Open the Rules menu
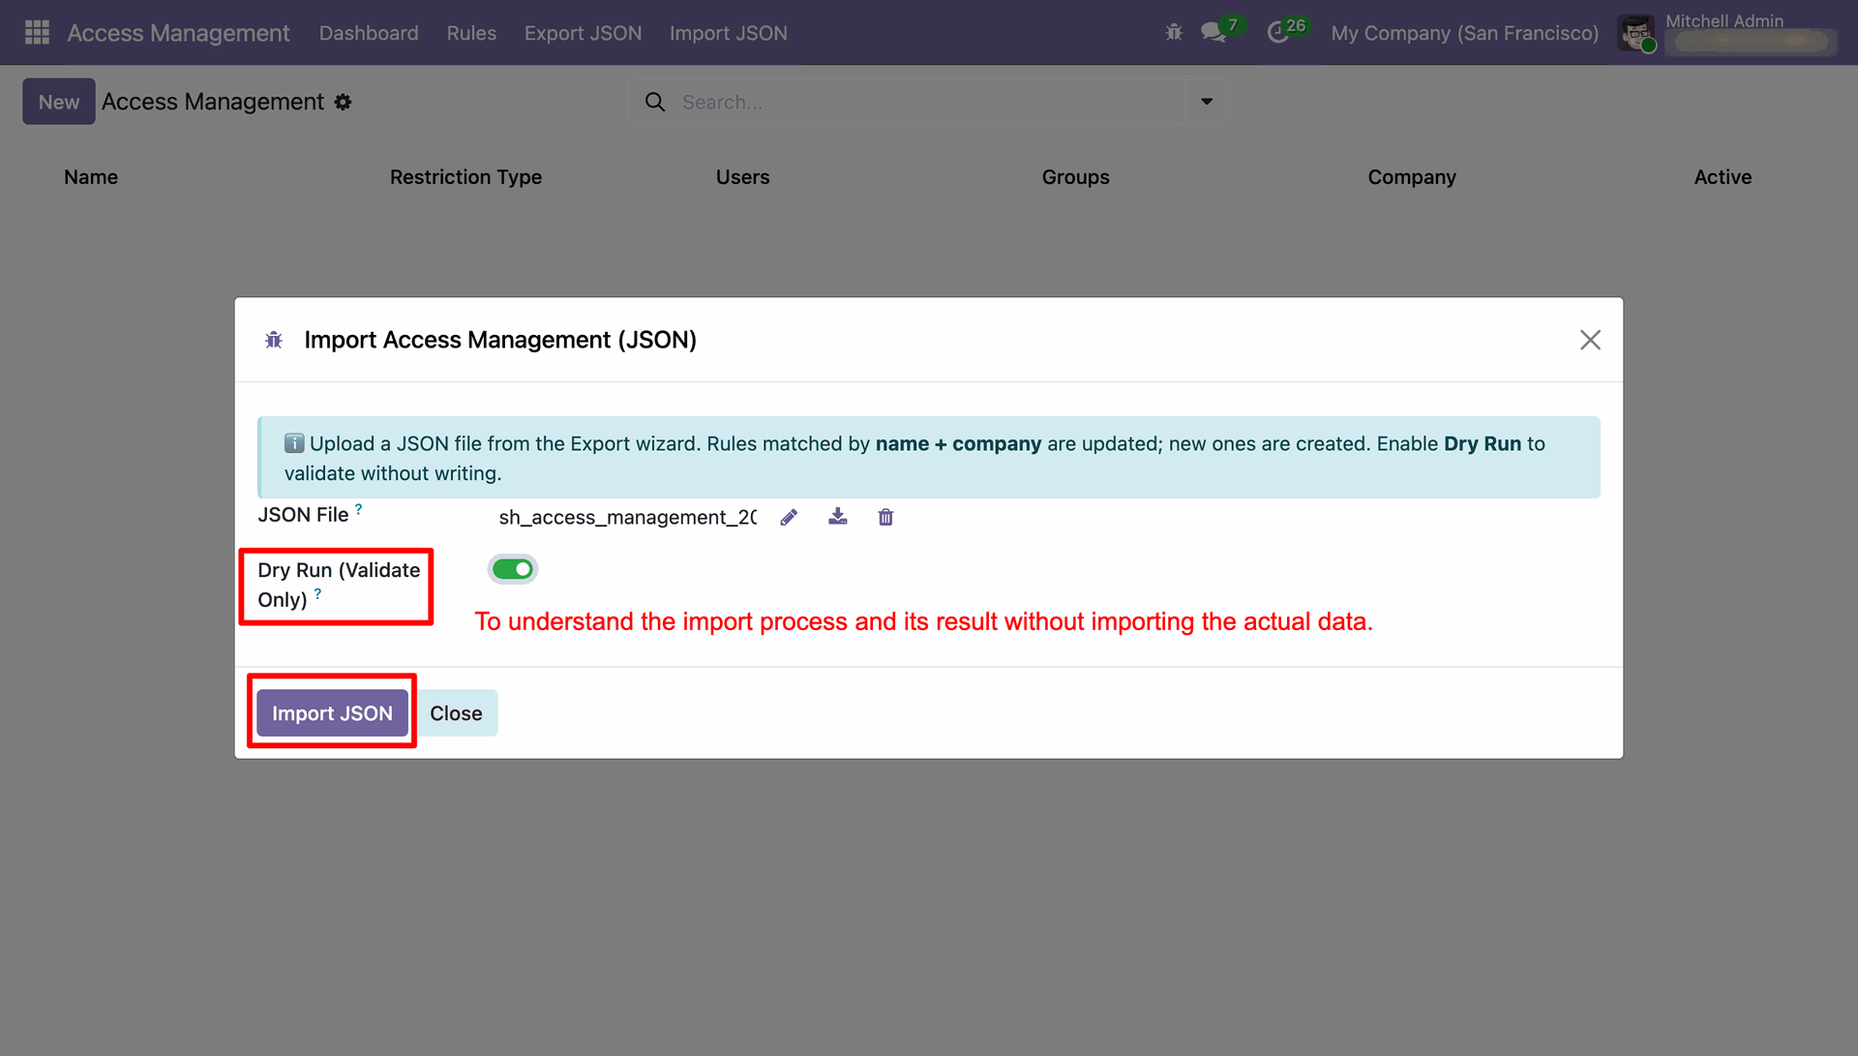The height and width of the screenshot is (1056, 1858). point(471,33)
